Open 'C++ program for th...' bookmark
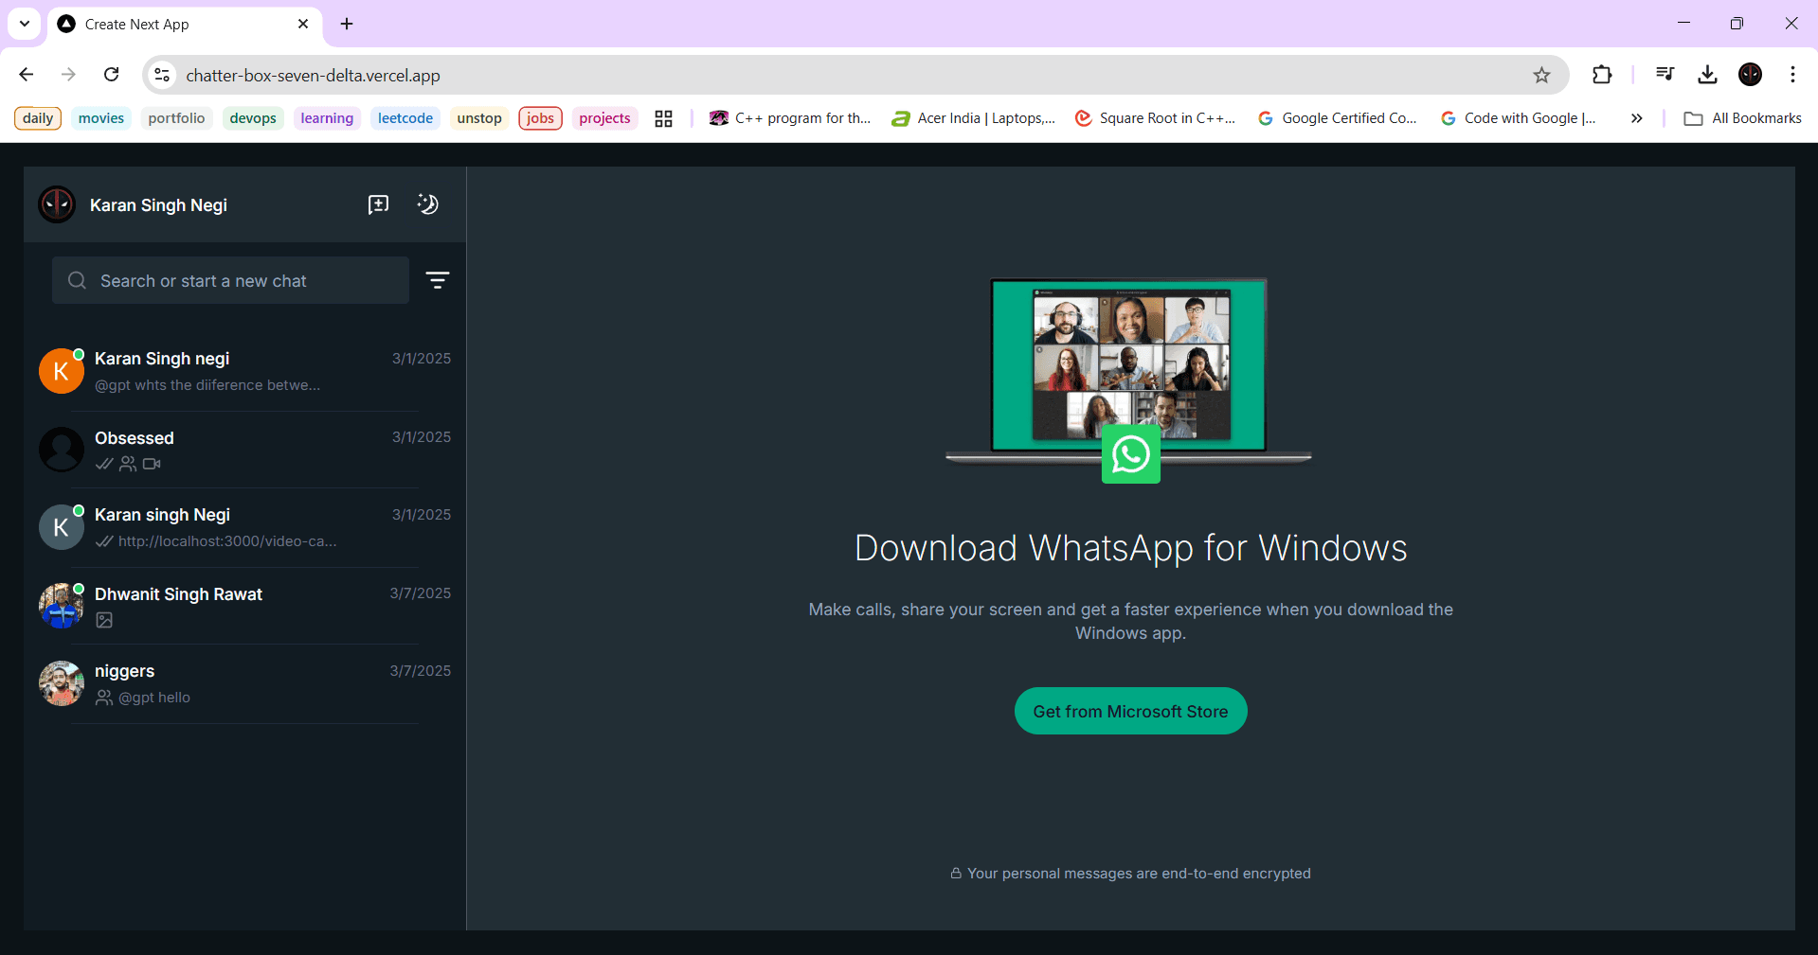Screen dimensions: 1818x955 (x=790, y=118)
